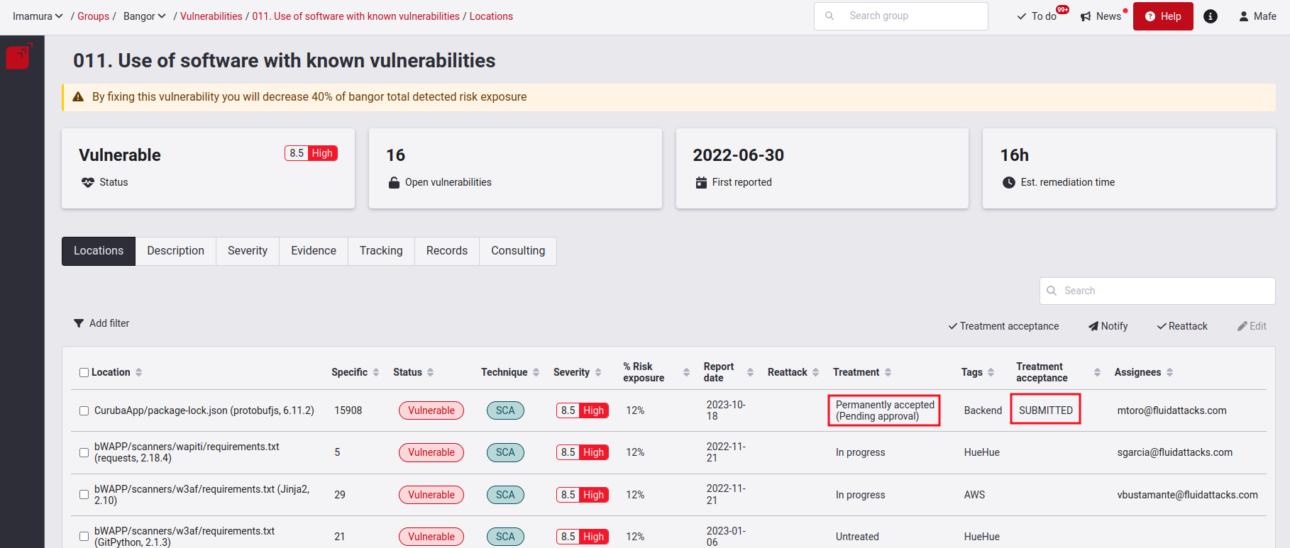The height and width of the screenshot is (548, 1290).
Task: Sort by Specific column arrows
Action: (376, 372)
